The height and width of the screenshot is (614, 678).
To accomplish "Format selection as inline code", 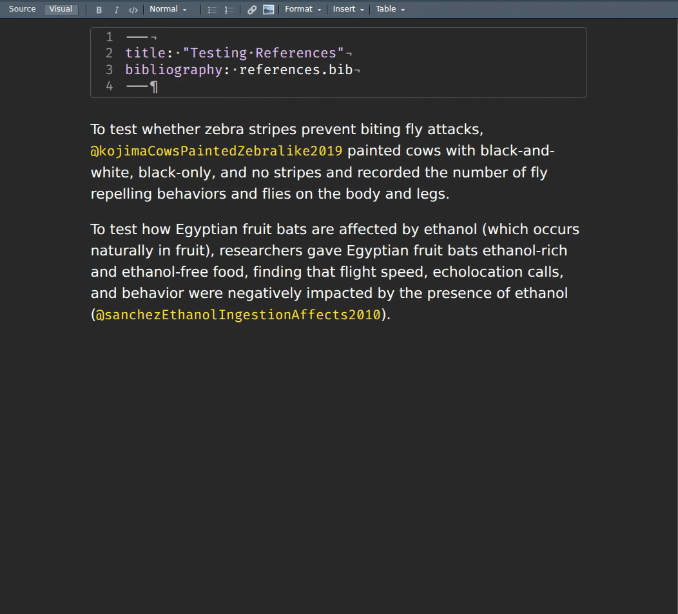I will pos(133,9).
